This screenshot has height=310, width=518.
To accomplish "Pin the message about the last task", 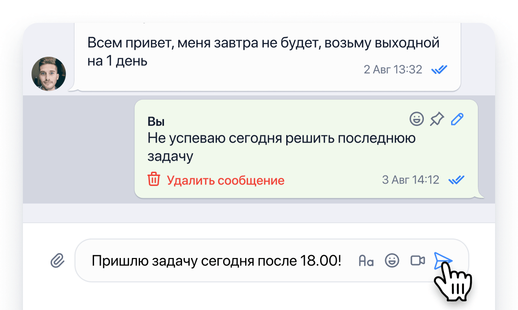I will 437,120.
